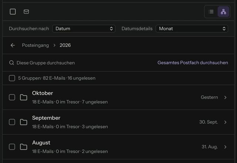This screenshot has width=237, height=163.
Task: Open the September group title
Action: 46,118
